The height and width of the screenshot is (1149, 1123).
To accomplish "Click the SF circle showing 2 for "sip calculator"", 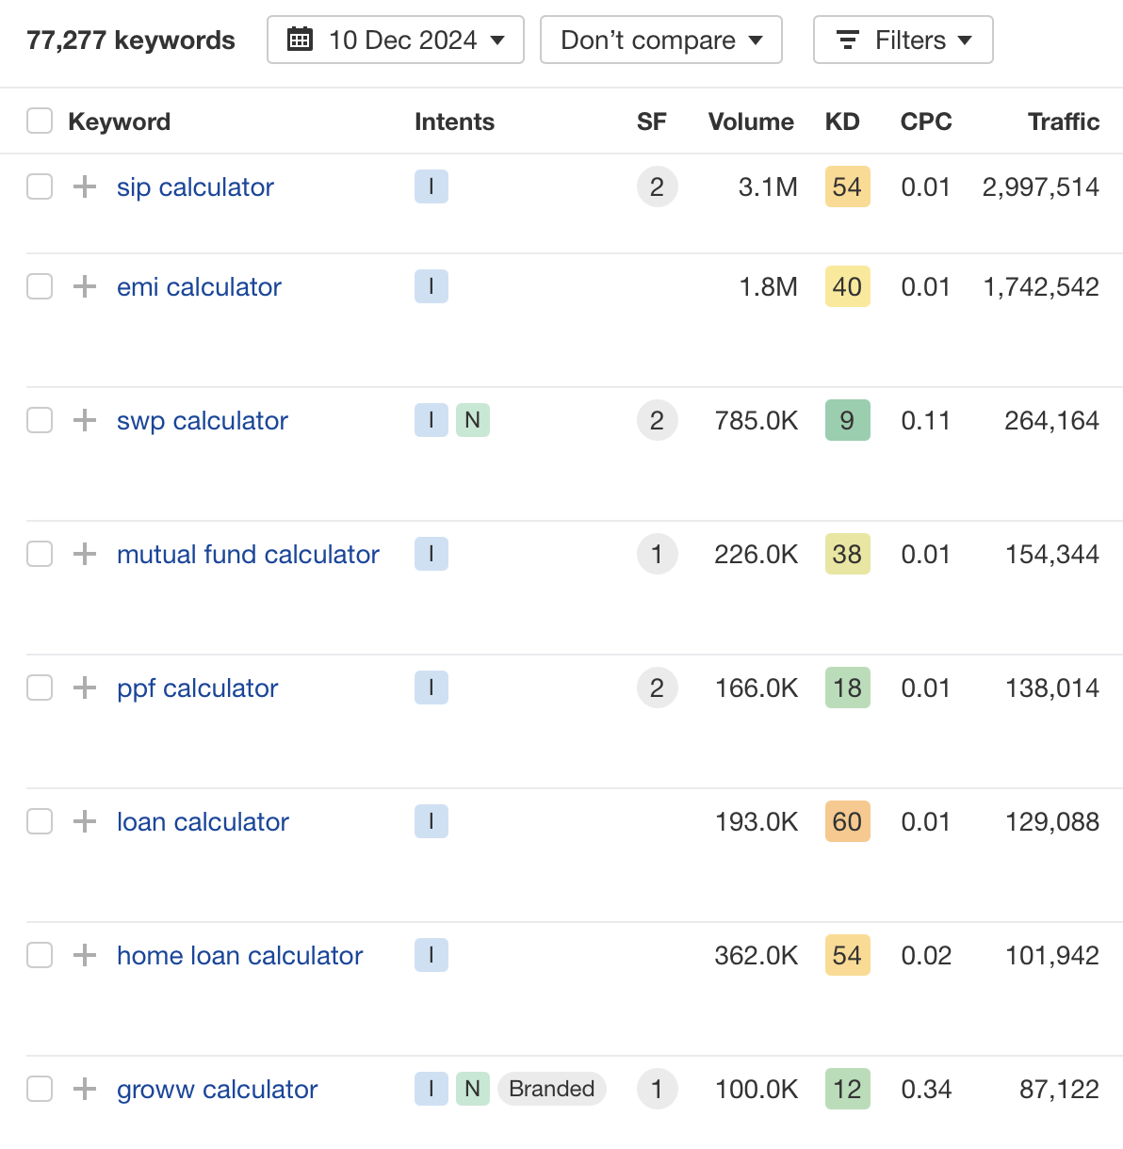I will click(x=657, y=186).
